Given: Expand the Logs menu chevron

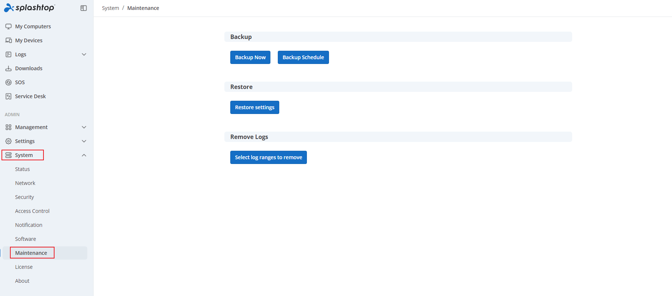Looking at the screenshot, I should [x=84, y=54].
